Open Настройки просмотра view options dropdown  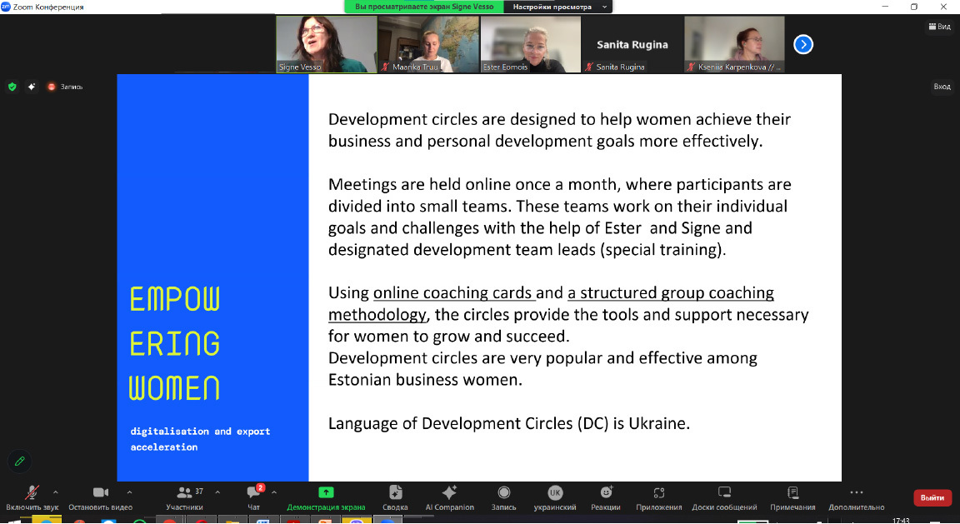[x=557, y=7]
